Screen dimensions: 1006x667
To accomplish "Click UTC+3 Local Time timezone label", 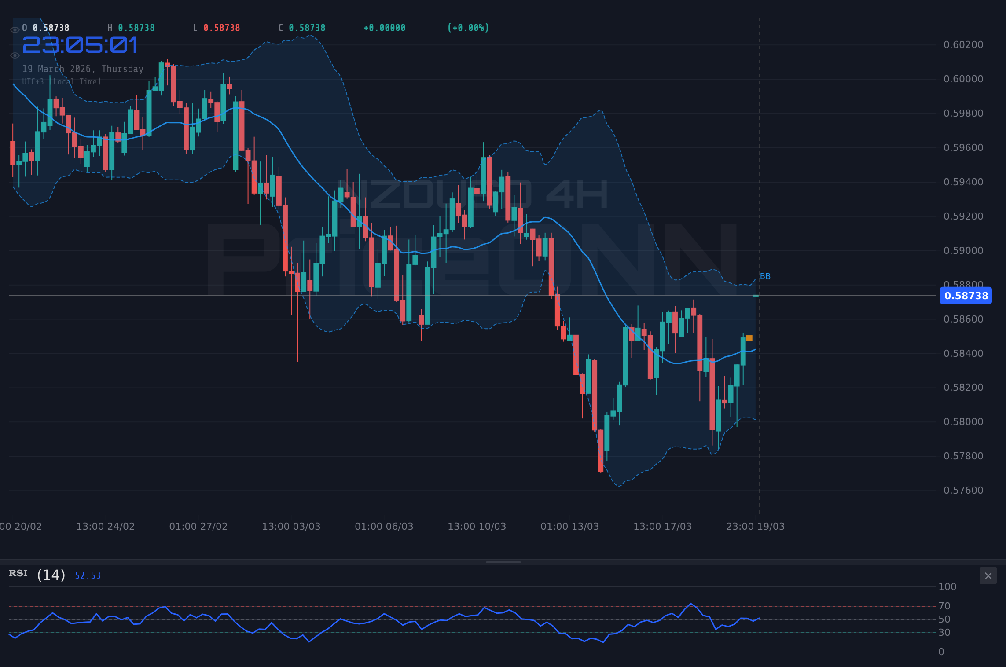I will [x=62, y=81].
